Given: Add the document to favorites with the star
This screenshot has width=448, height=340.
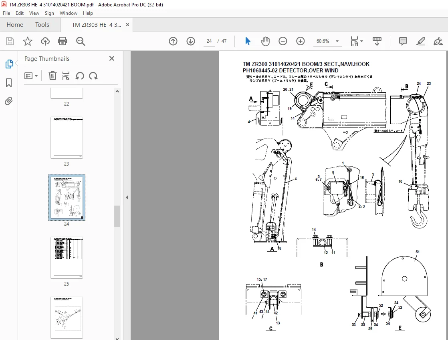Looking at the screenshot, I should (x=27, y=41).
